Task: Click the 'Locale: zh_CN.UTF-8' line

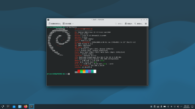Action: click(83, 67)
